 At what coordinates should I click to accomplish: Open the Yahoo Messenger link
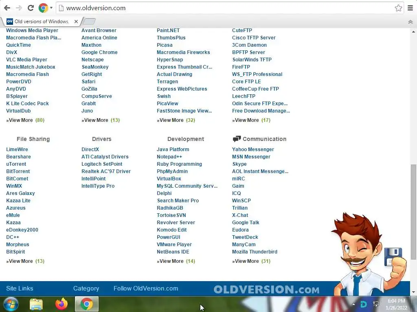pyautogui.click(x=253, y=149)
